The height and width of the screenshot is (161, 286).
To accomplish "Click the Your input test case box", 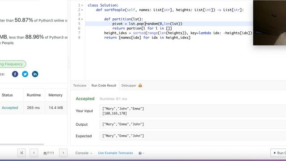I will pos(193,111).
